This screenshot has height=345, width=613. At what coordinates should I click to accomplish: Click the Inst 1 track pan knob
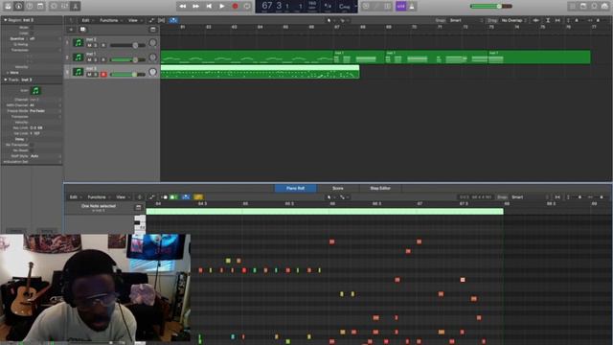152,57
